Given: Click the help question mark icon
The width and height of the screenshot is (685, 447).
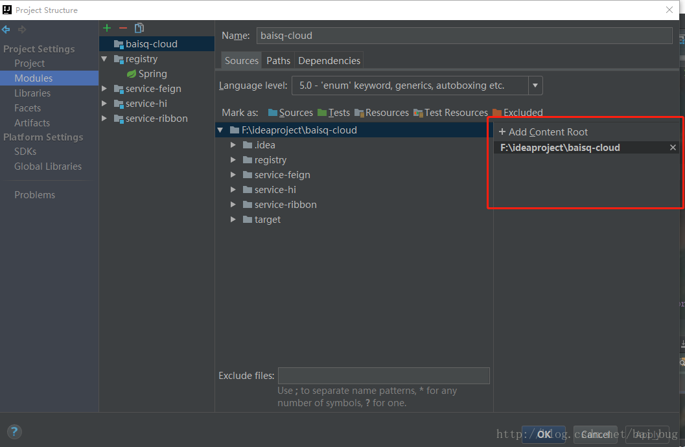Looking at the screenshot, I should [x=14, y=431].
